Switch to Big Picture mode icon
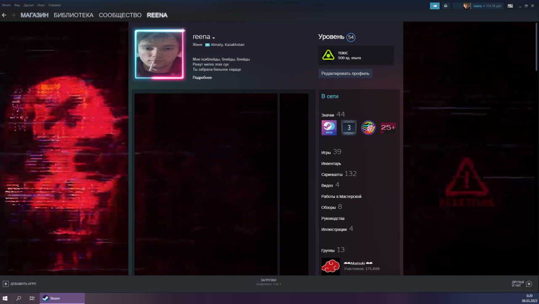Image resolution: width=539 pixels, height=304 pixels. click(510, 6)
